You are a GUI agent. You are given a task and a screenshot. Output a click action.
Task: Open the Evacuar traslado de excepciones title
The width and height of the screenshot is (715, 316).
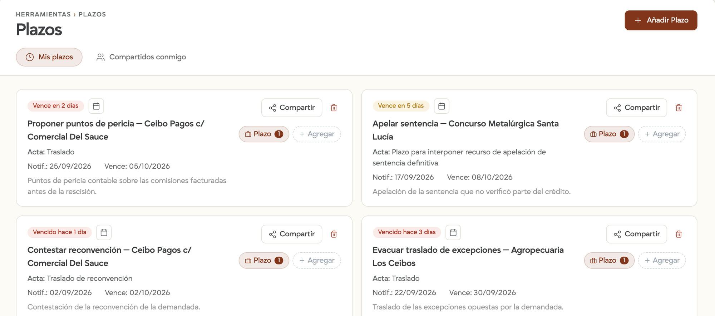coord(468,257)
